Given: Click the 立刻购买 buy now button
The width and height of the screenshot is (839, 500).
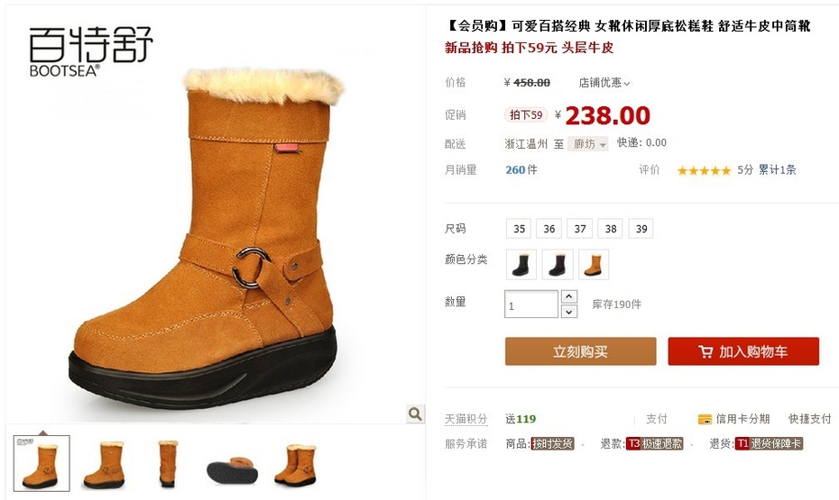Looking at the screenshot, I should tap(581, 351).
